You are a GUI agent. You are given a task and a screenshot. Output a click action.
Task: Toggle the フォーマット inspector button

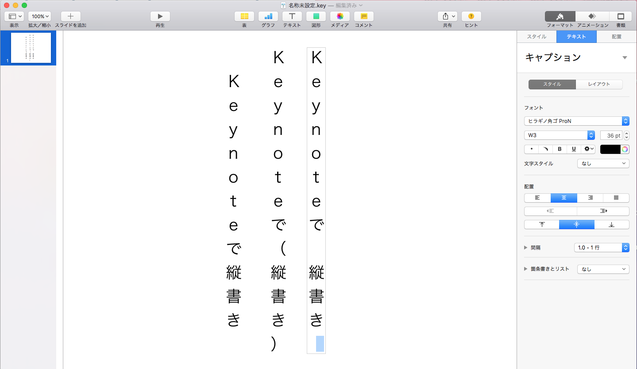pyautogui.click(x=560, y=16)
